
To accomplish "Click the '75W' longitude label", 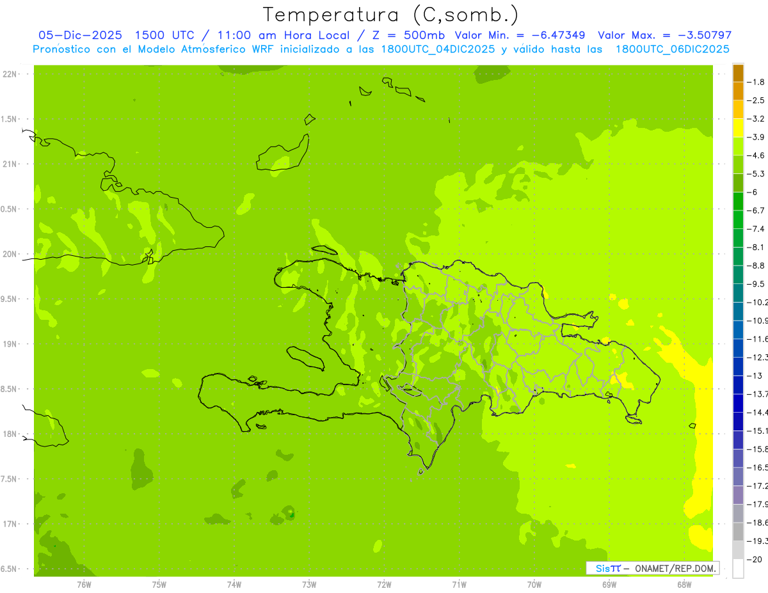I will pos(159,585).
